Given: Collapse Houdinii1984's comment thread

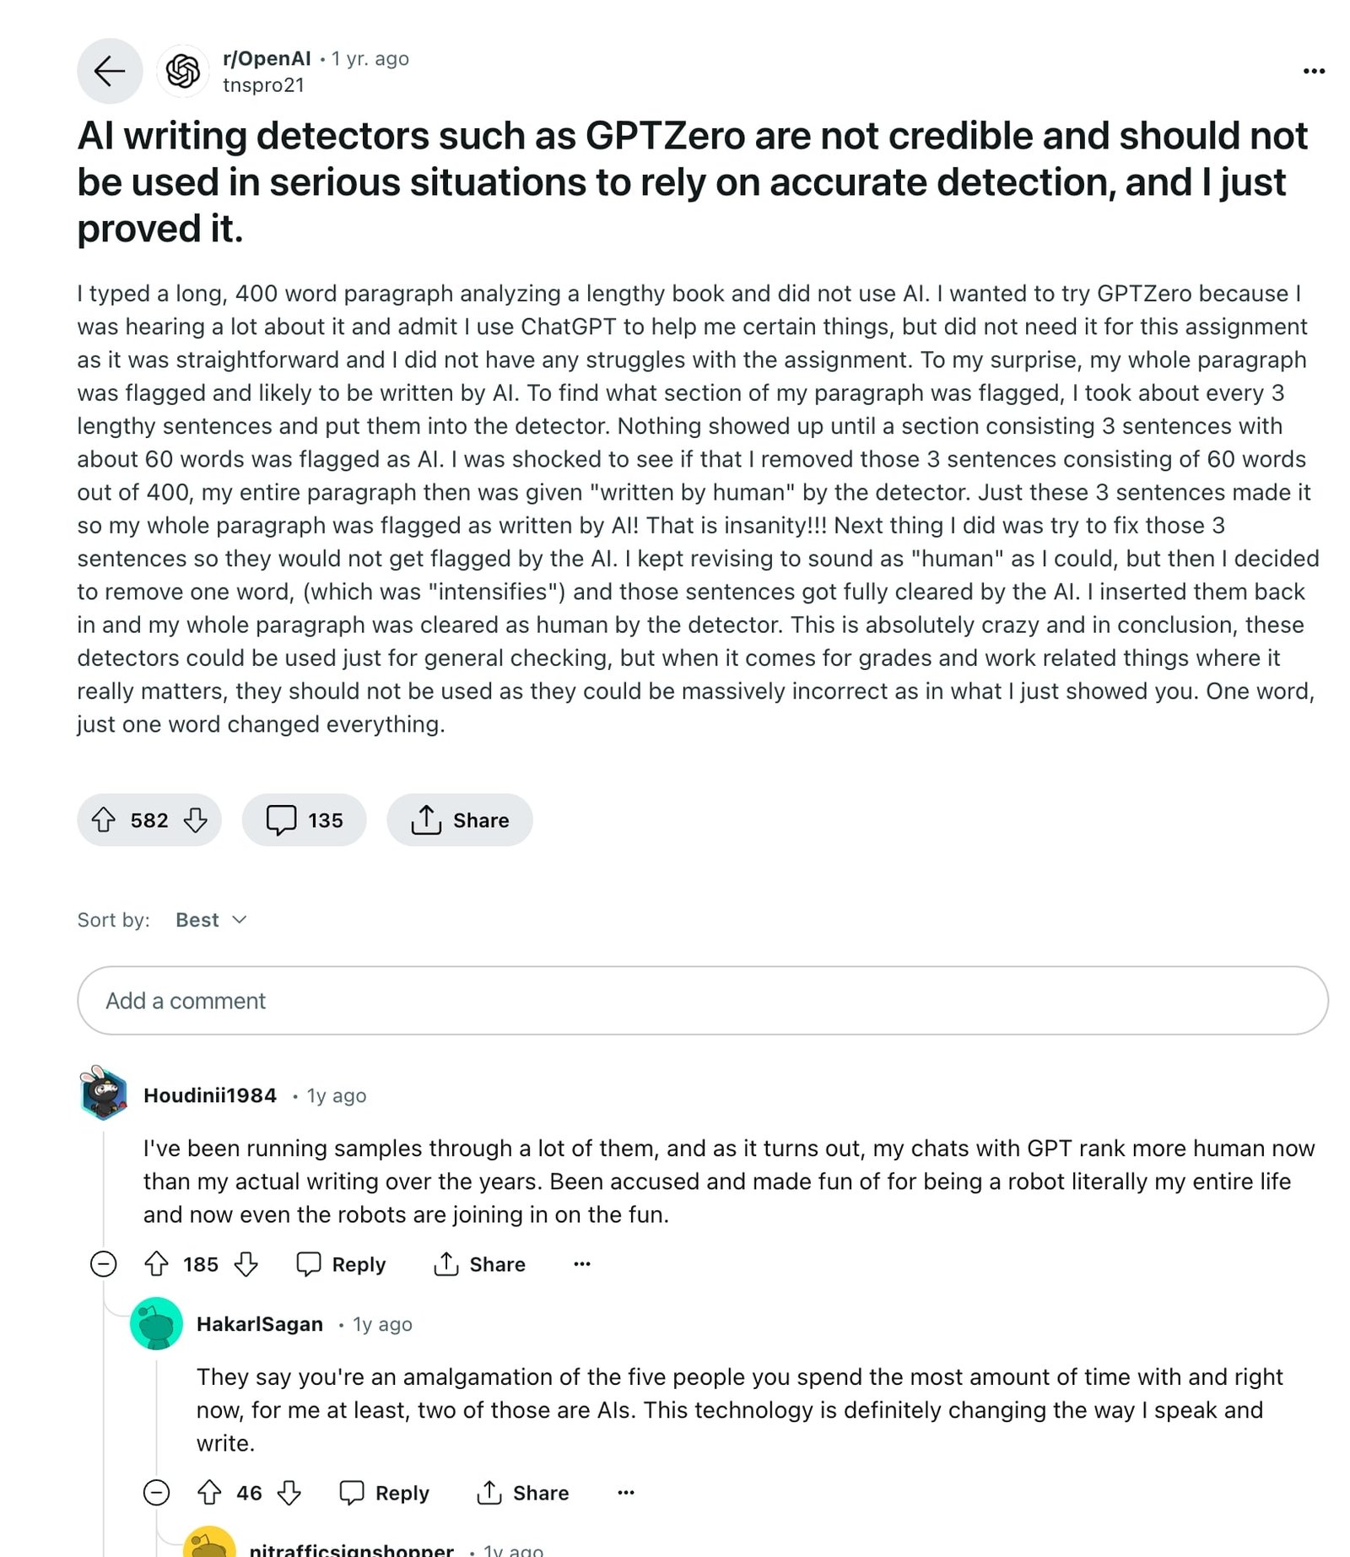Looking at the screenshot, I should [103, 1263].
